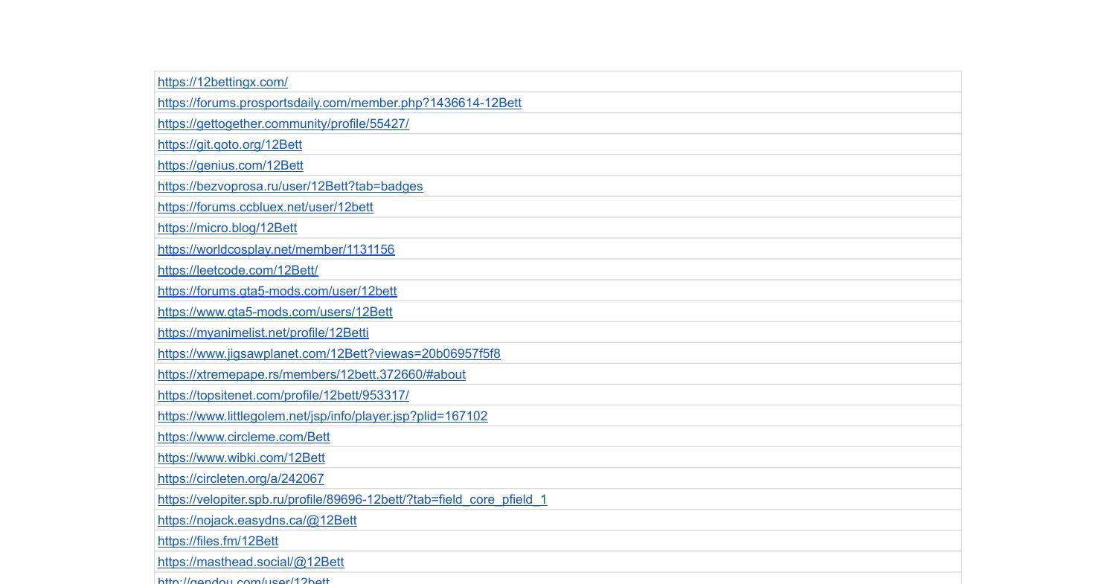
Task: Follow the forums.gta5-mods.com user link
Action: click(x=278, y=291)
